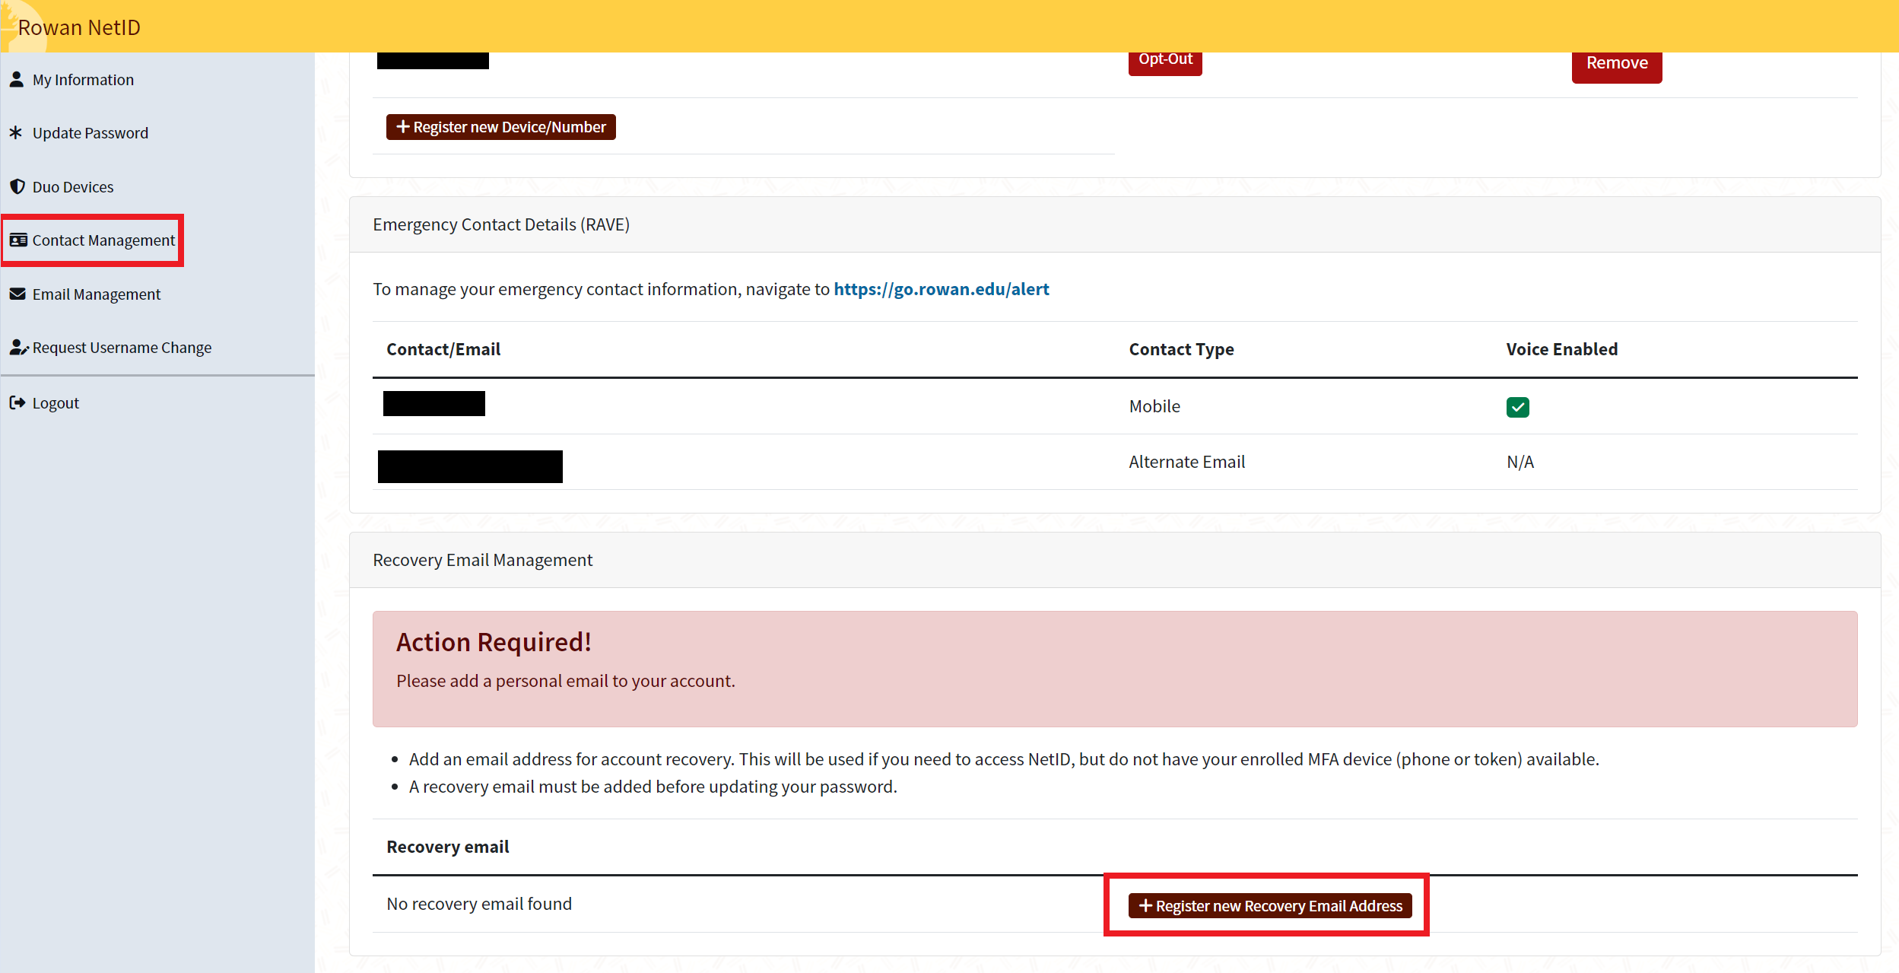
Task: Open Request Username Change page
Action: (122, 348)
